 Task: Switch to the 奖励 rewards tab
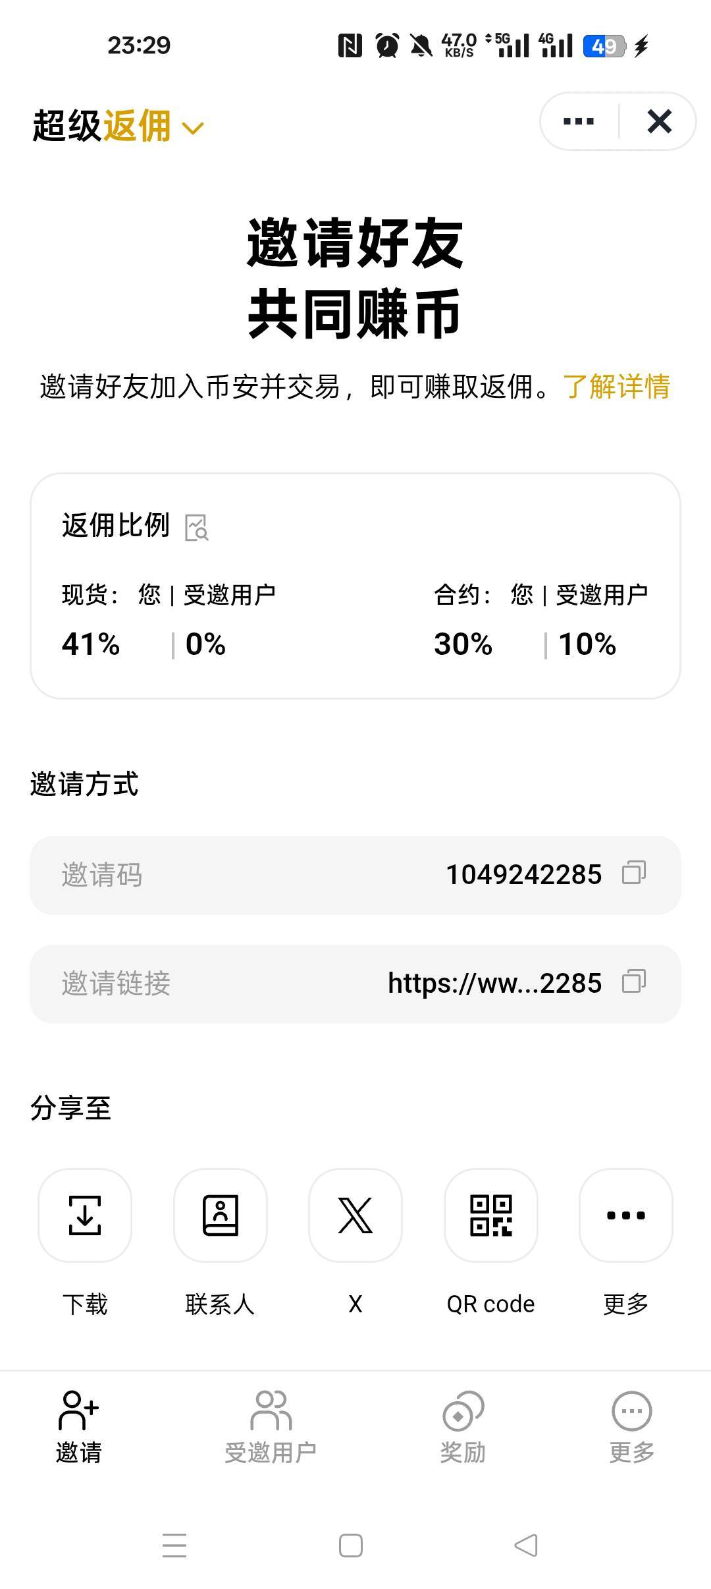463,1427
